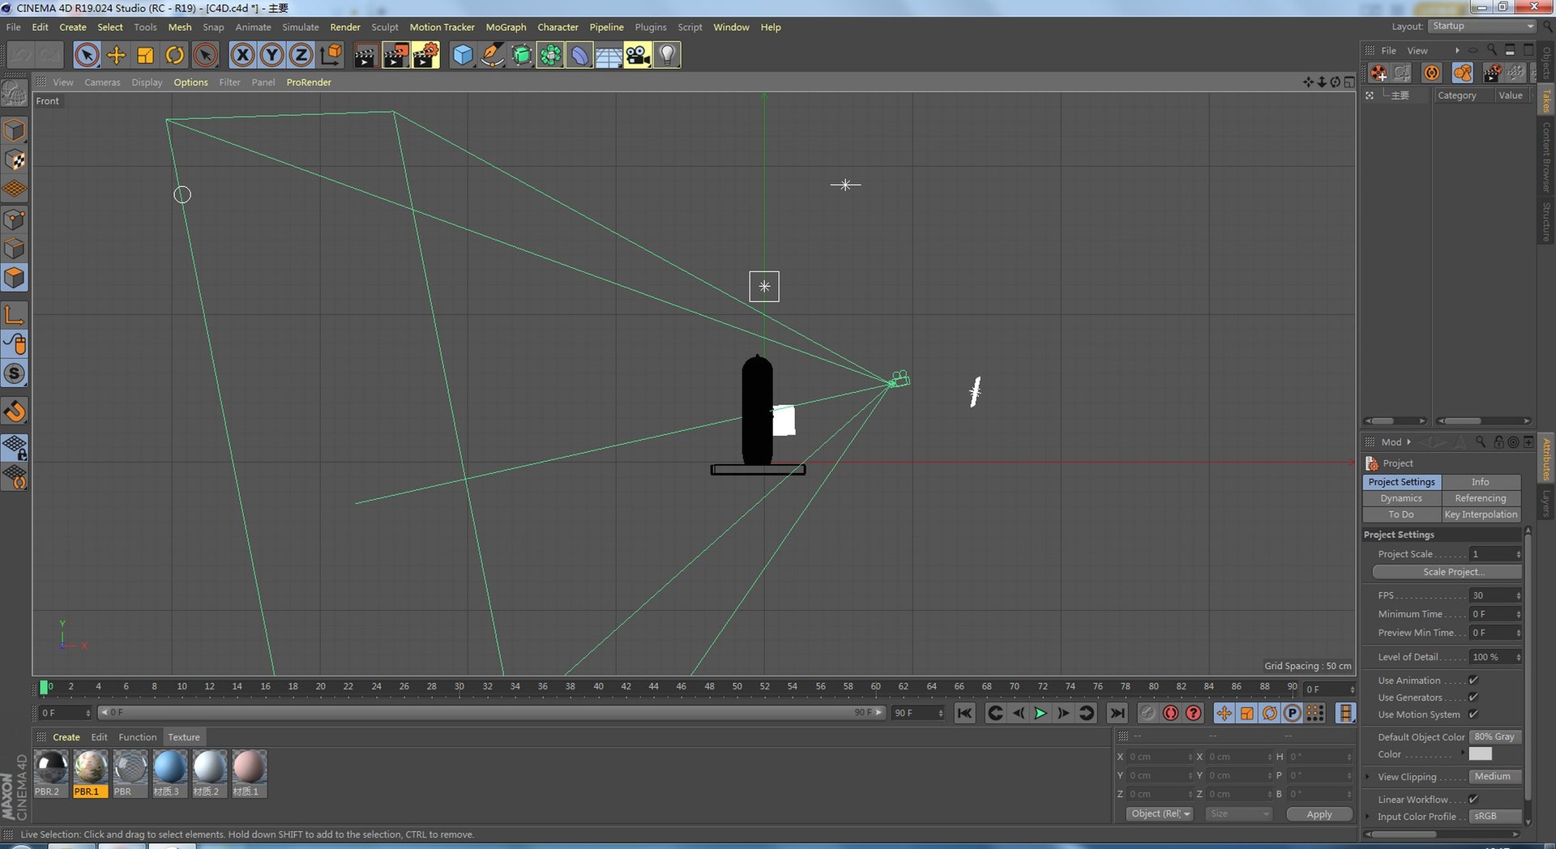Viewport: 1556px width, 849px height.
Task: Choose the Scale tool
Action: [x=145, y=55]
